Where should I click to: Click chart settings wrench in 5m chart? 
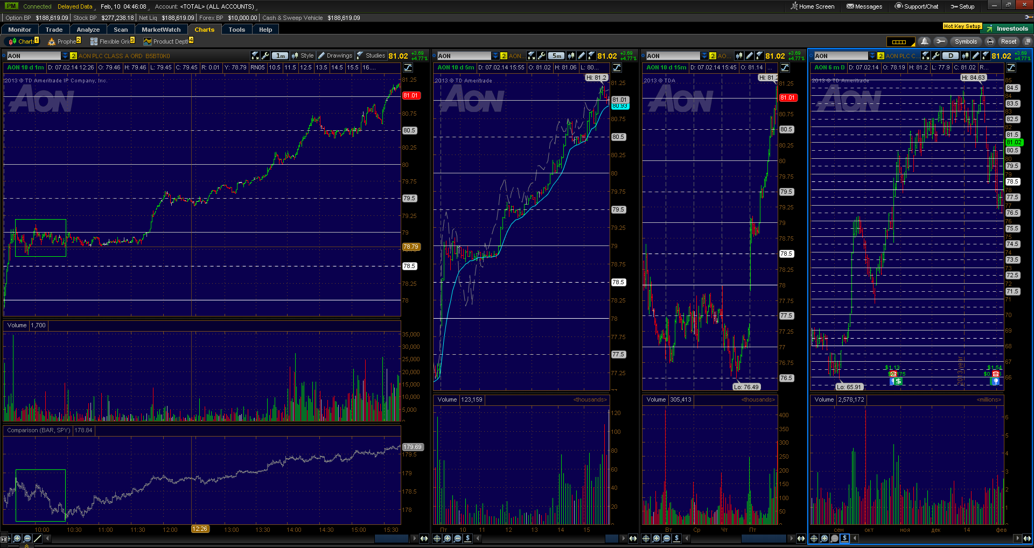click(x=542, y=56)
